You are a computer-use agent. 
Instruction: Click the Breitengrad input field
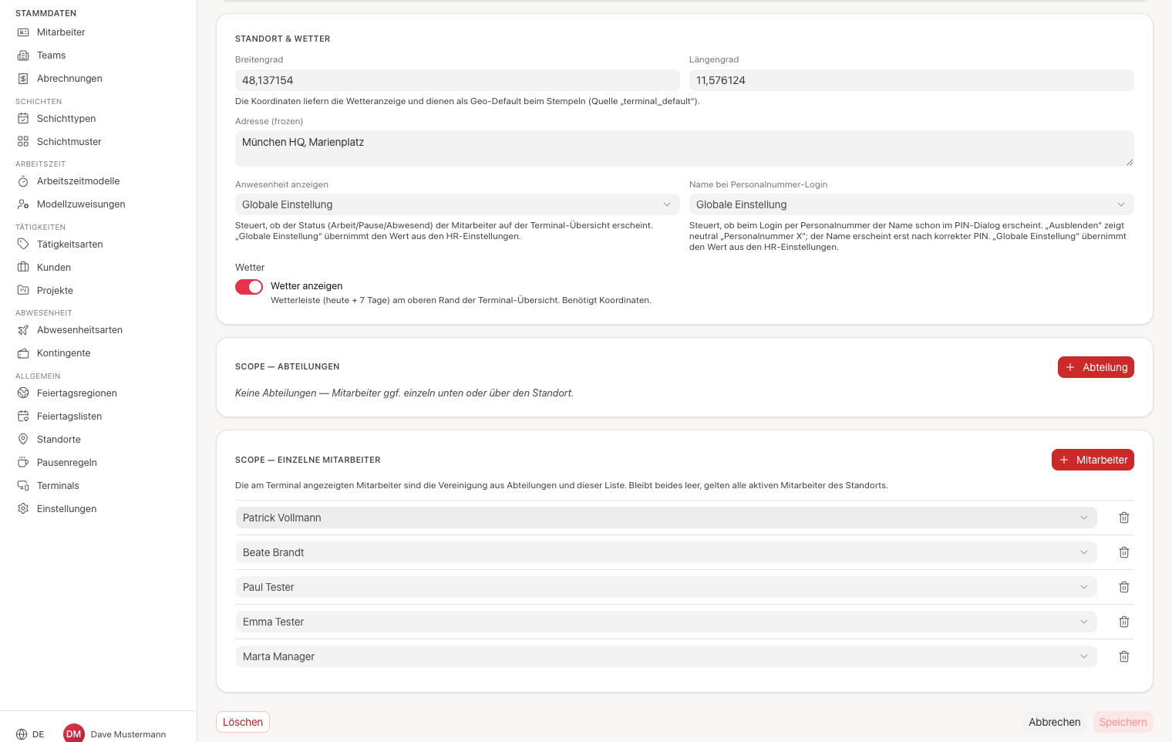[x=457, y=80]
